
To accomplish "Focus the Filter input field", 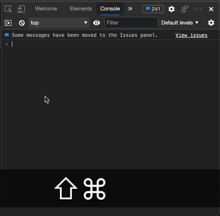I will pos(131,23).
